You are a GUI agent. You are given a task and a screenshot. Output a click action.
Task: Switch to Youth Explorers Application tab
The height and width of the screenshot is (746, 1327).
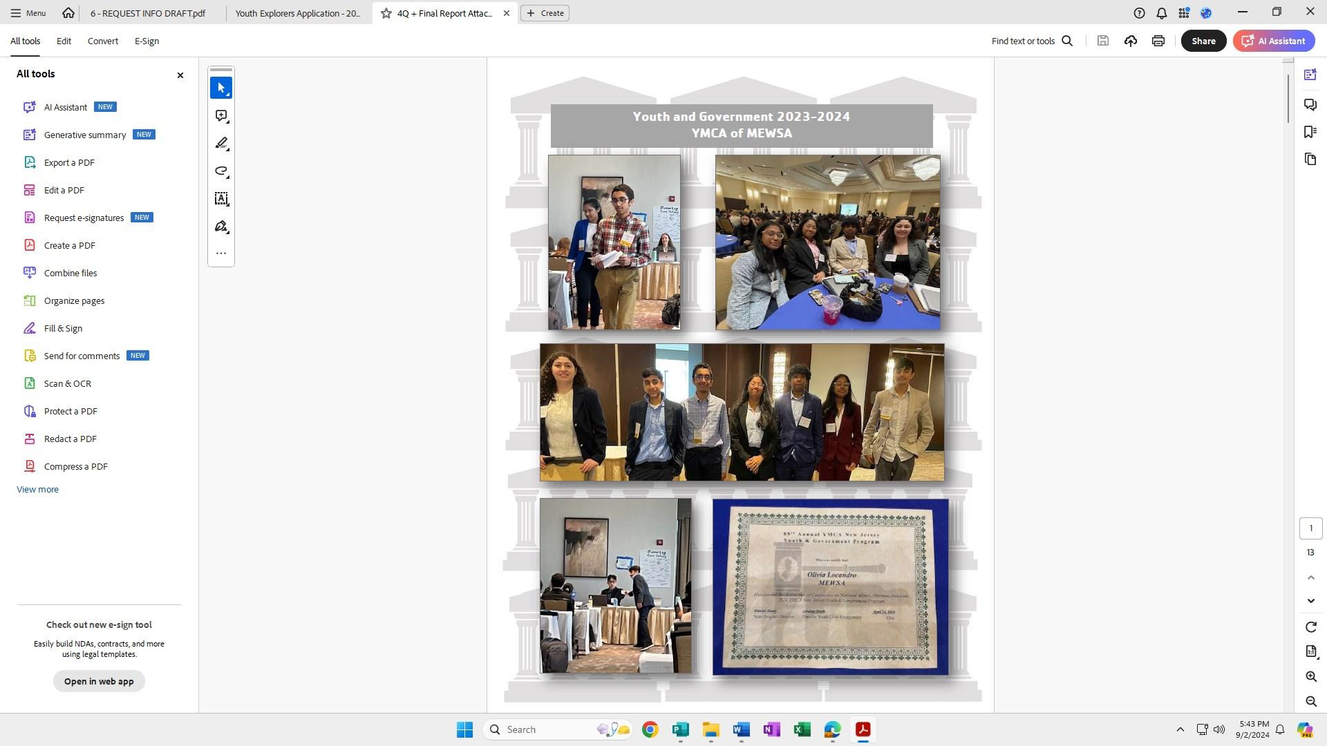pyautogui.click(x=298, y=13)
